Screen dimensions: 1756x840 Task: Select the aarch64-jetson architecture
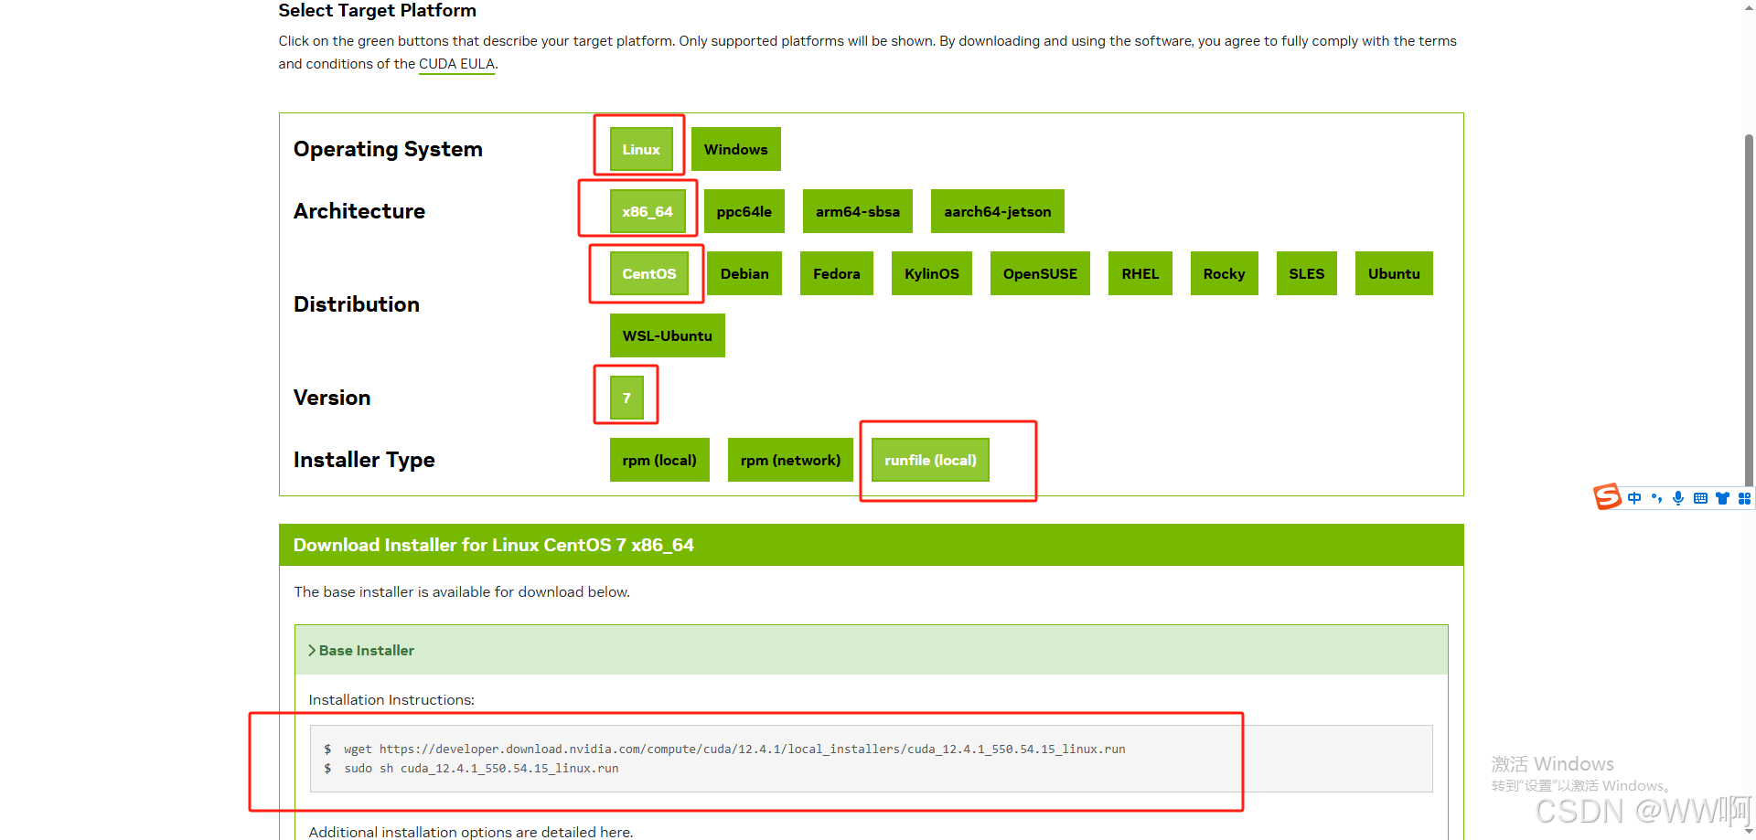point(997,211)
